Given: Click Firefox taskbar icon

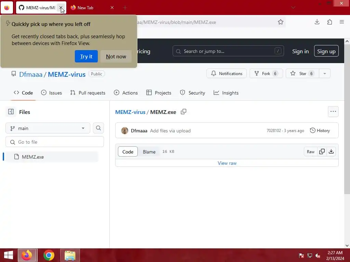Looking at the screenshot, I should click(27, 255).
